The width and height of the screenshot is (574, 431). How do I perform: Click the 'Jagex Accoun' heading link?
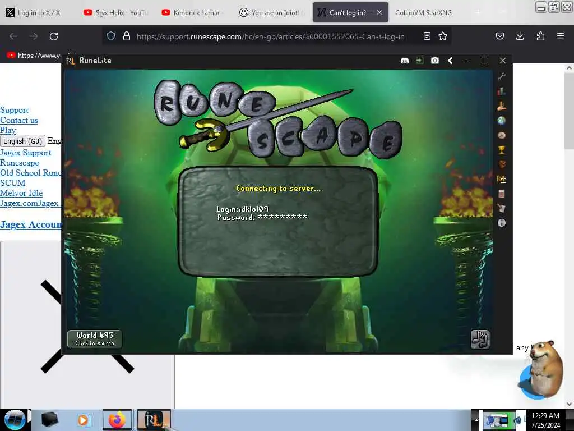click(x=31, y=224)
